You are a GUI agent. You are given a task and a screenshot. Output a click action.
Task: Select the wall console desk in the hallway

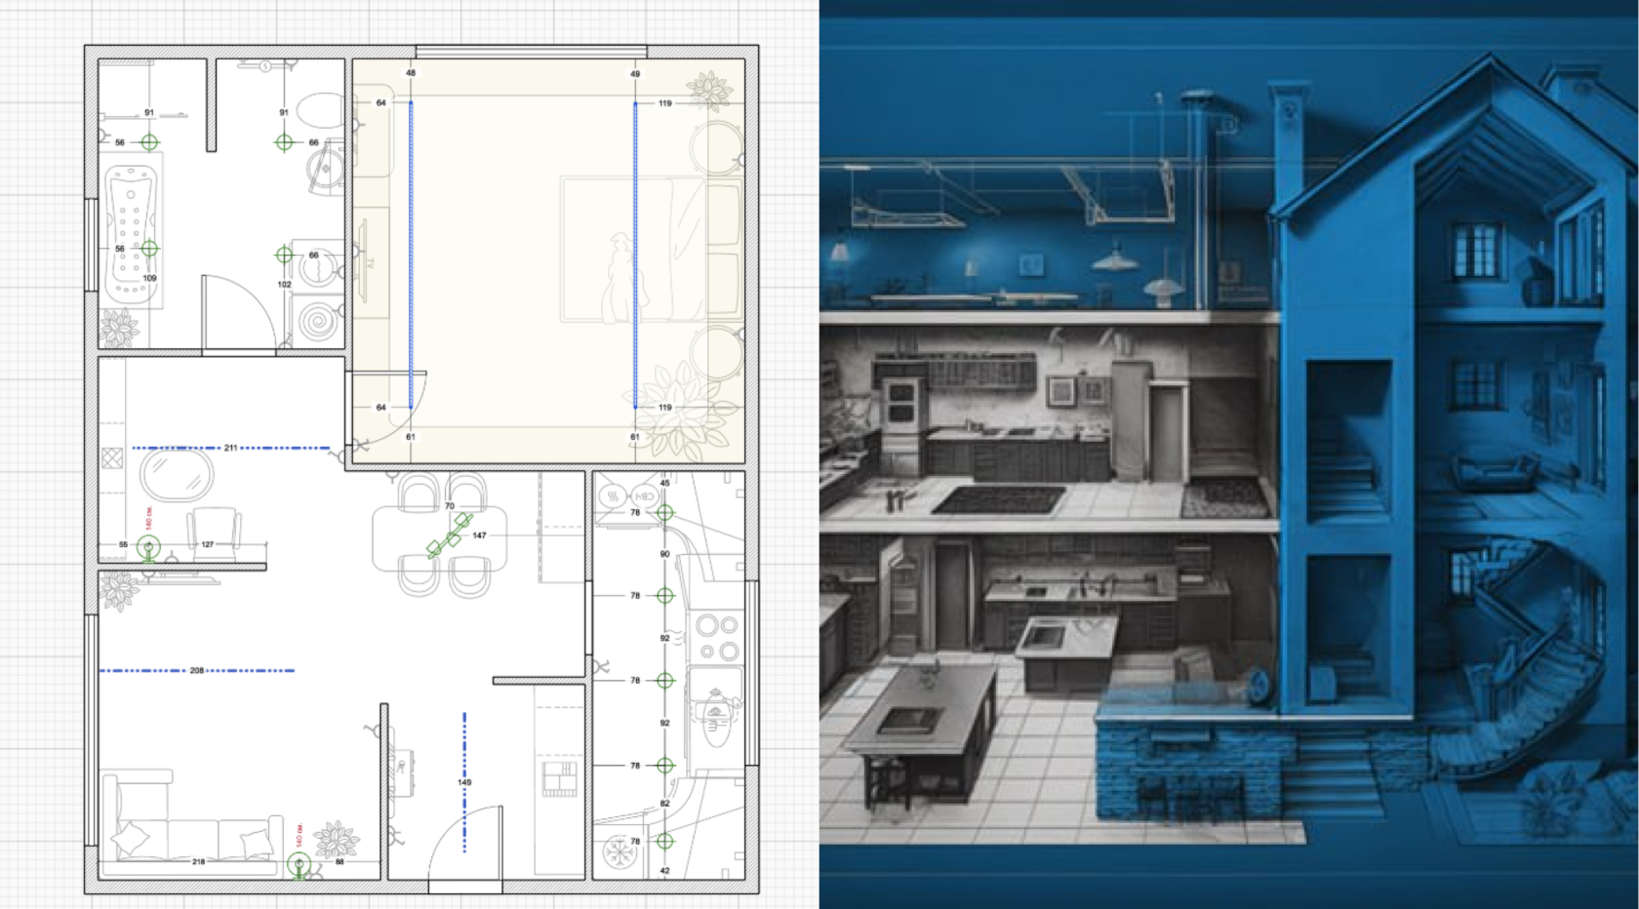pyautogui.click(x=402, y=775)
